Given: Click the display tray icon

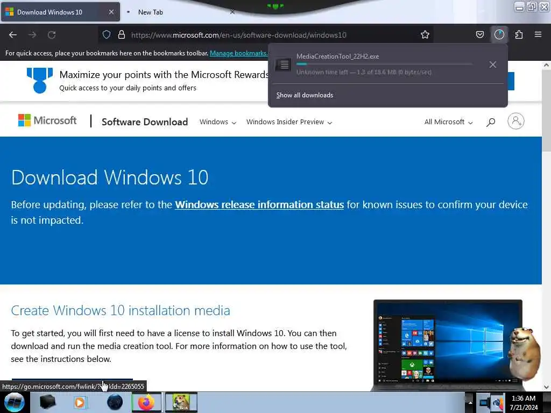Looking at the screenshot, I should (x=484, y=402).
